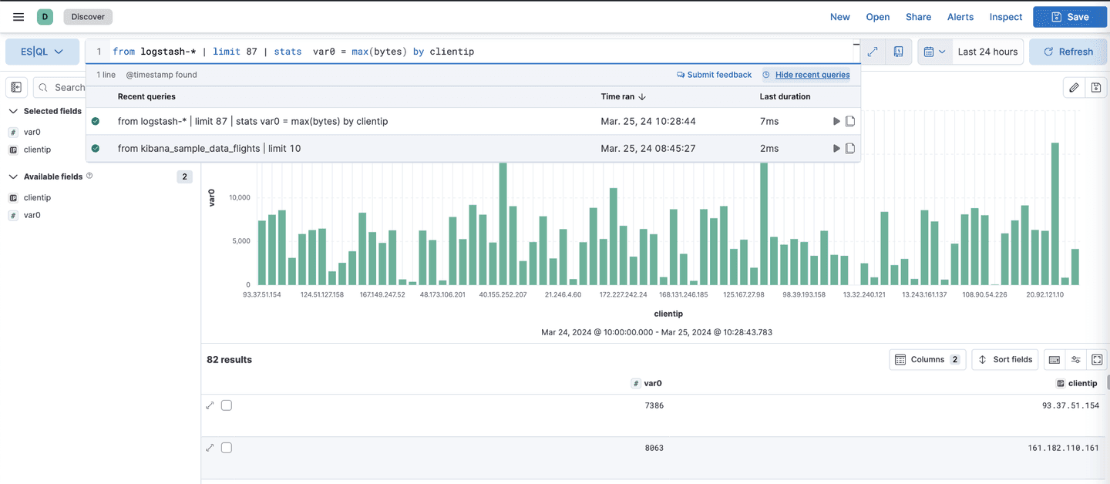Save the visualization using the chart save icon
The height and width of the screenshot is (484, 1110).
tap(1096, 88)
